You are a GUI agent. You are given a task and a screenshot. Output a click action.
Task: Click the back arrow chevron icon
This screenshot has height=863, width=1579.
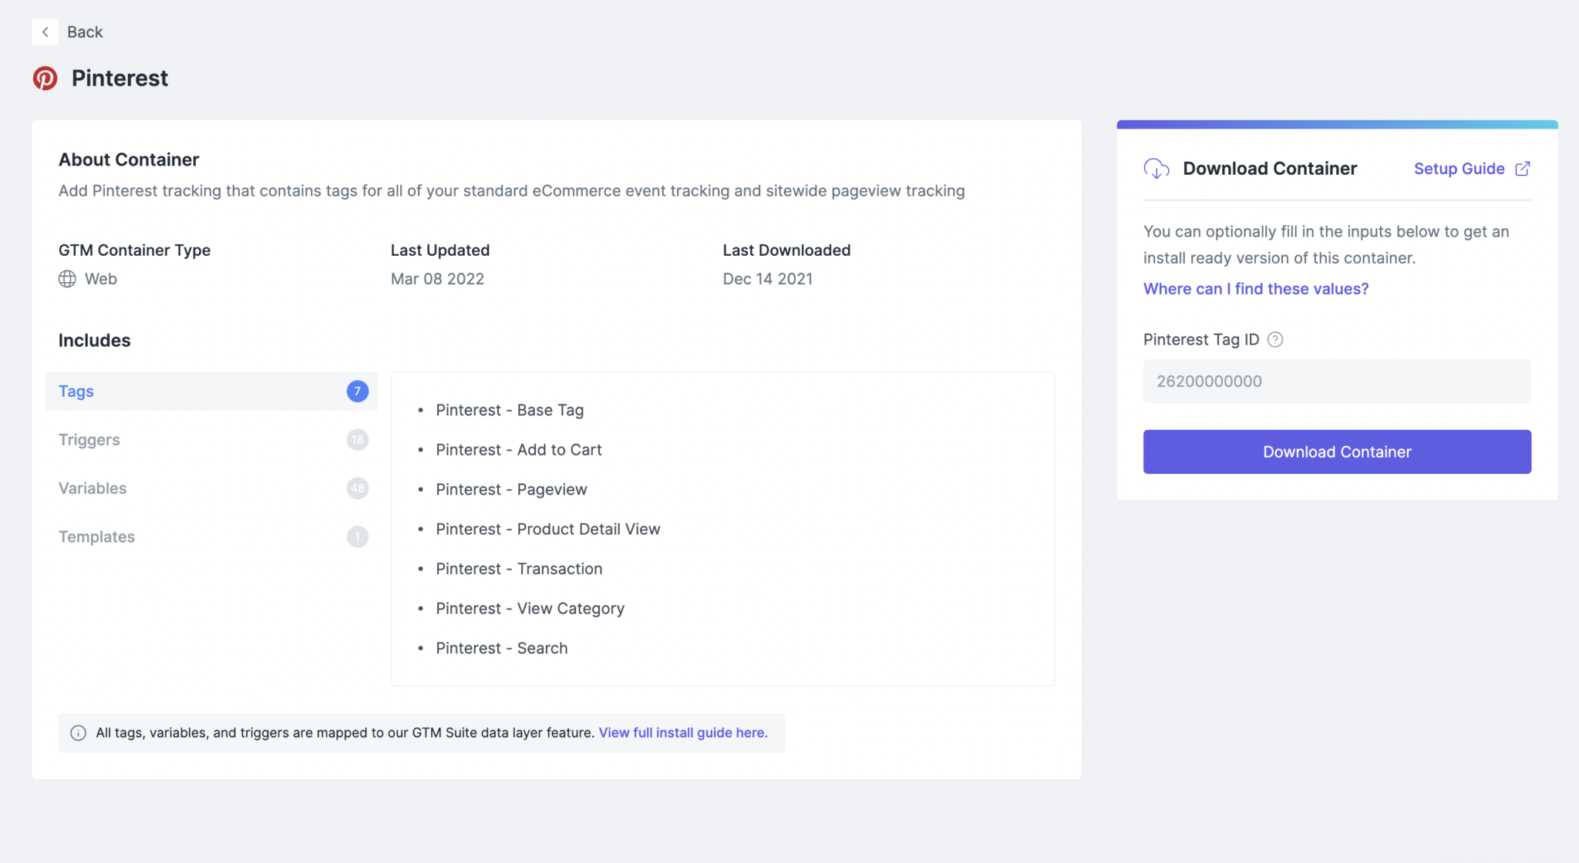click(x=45, y=32)
